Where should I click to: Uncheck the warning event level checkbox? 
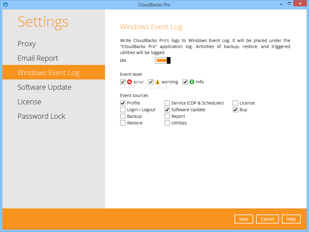pyautogui.click(x=151, y=82)
